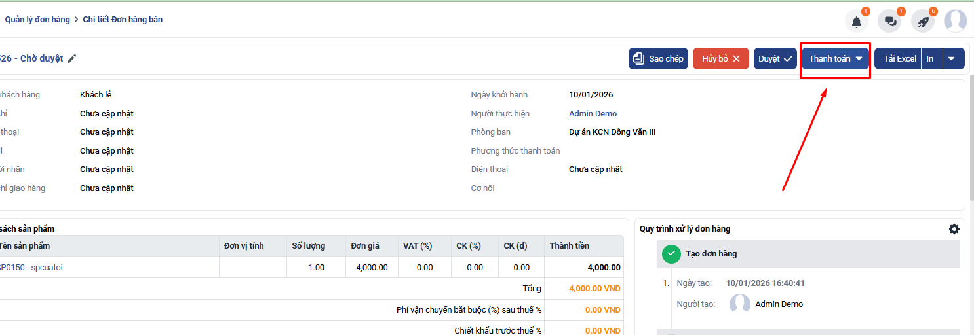Expand the arrow next to In
Screen dimensions: 974x335
tap(953, 59)
